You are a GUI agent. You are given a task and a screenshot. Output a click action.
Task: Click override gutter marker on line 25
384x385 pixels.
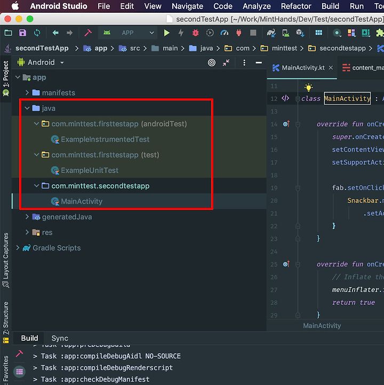(x=286, y=264)
